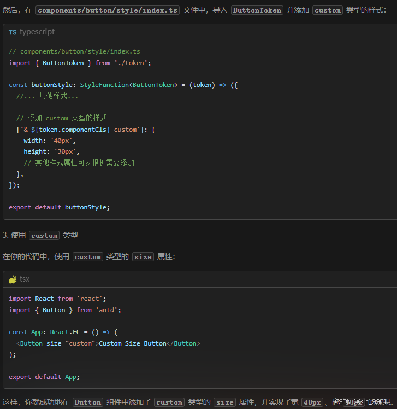Click the 'const buttonStyle: StyleFunction' line

pos(123,85)
